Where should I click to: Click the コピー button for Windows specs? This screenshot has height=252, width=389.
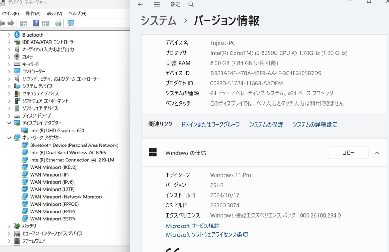[x=348, y=152]
